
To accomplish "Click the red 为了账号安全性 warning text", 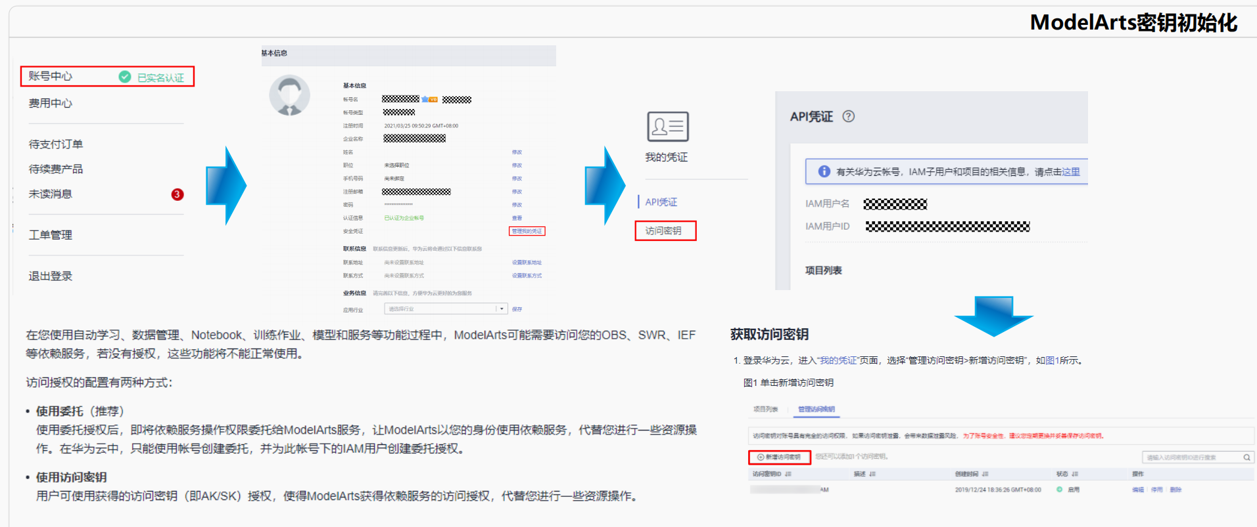I will (1033, 436).
